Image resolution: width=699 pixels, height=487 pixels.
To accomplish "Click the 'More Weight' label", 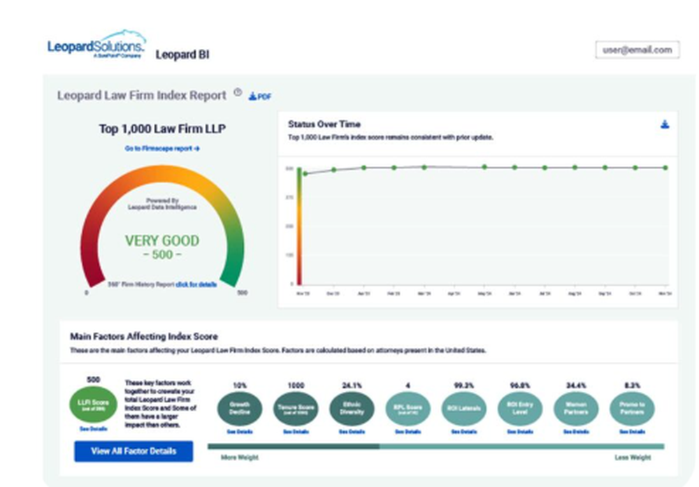I will coord(240,457).
